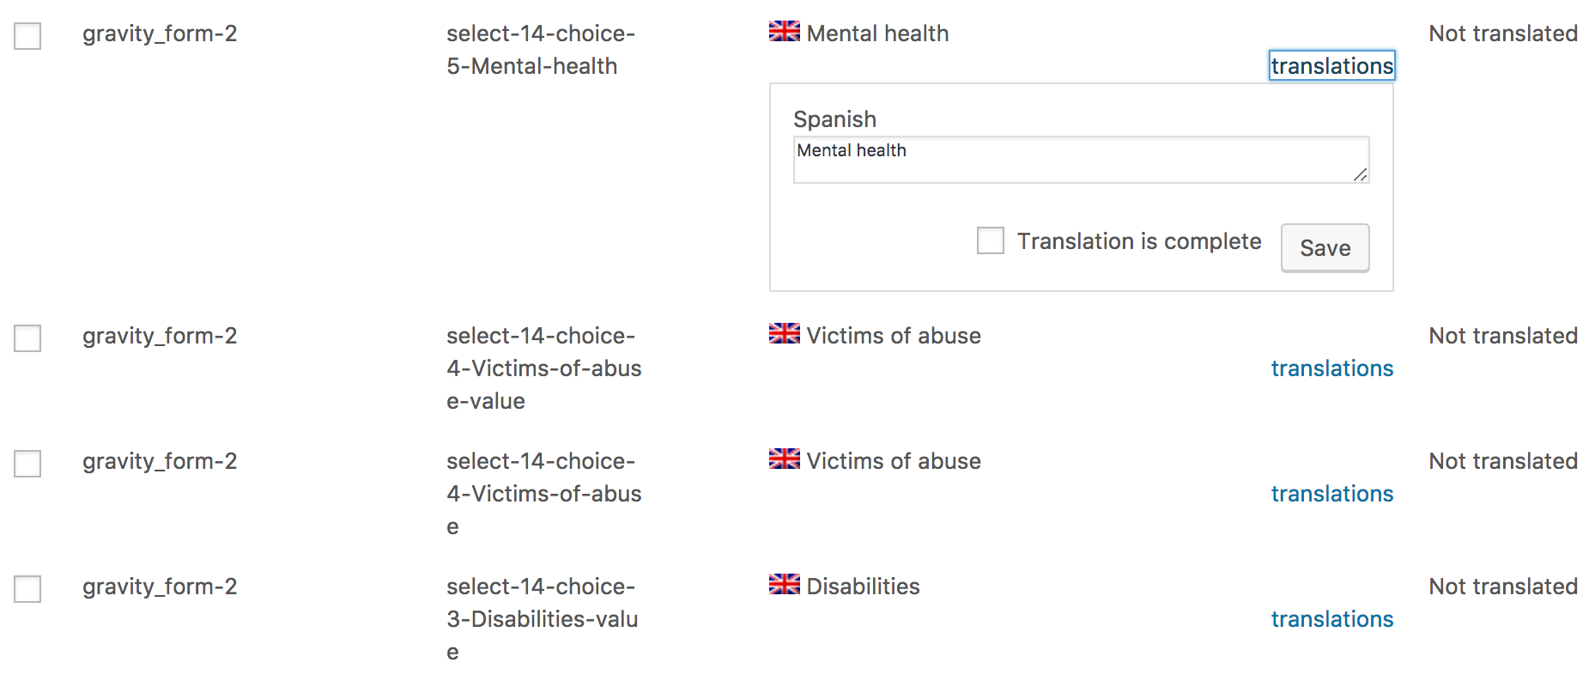Click the 'Disabilities' original string text
The width and height of the screenshot is (1595, 687).
pos(863,587)
